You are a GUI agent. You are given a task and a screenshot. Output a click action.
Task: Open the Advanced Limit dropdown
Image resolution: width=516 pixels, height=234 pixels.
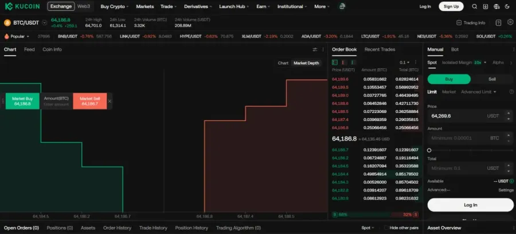[x=479, y=92]
